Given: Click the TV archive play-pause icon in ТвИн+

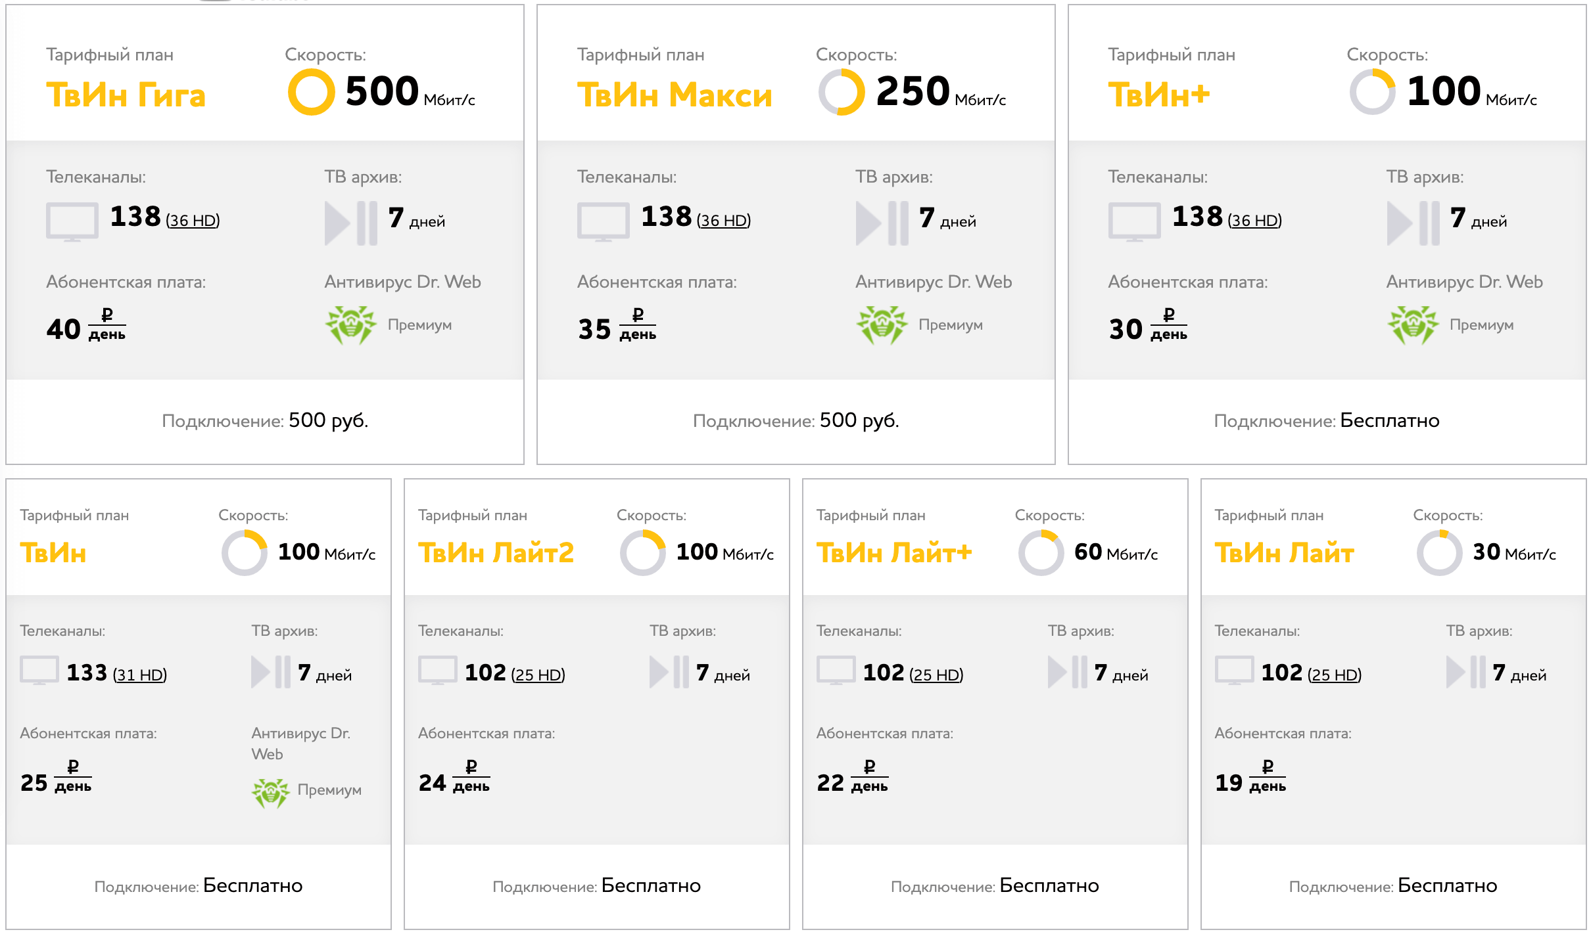Looking at the screenshot, I should [1413, 223].
